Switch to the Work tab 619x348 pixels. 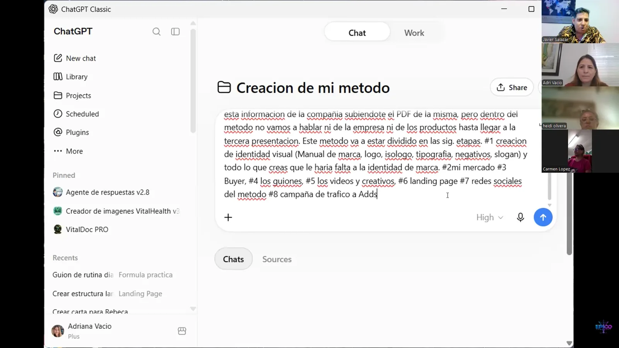click(414, 33)
